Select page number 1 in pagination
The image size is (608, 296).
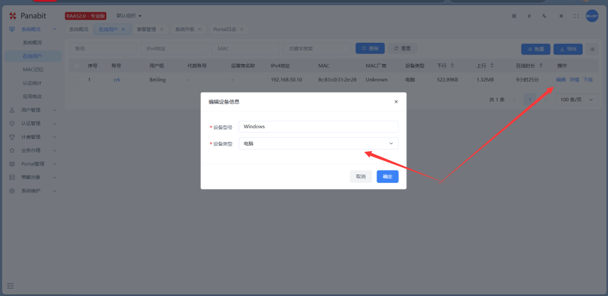(x=530, y=100)
